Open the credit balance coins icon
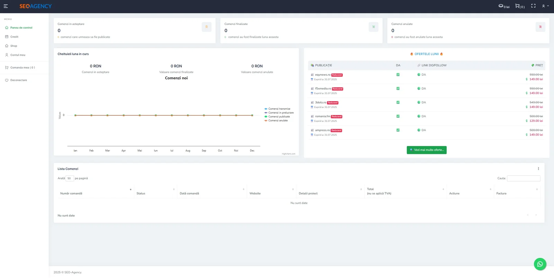Viewport: 554px width, 278px height. click(x=501, y=6)
